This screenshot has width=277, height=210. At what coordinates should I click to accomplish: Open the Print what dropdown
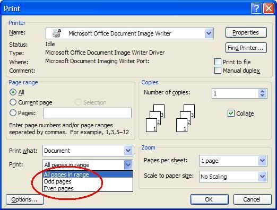pyautogui.click(x=128, y=151)
